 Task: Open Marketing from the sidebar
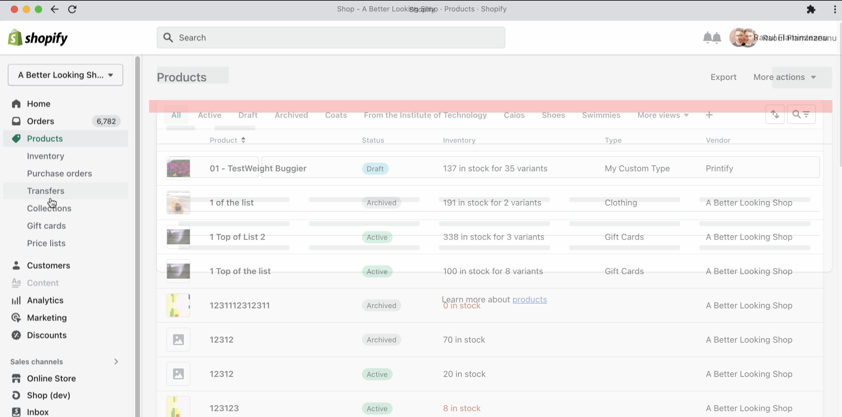(47, 318)
